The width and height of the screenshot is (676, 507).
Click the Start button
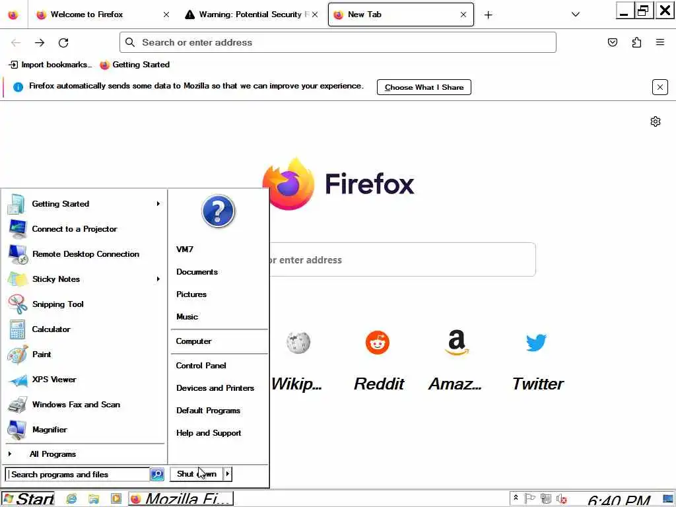coord(28,499)
